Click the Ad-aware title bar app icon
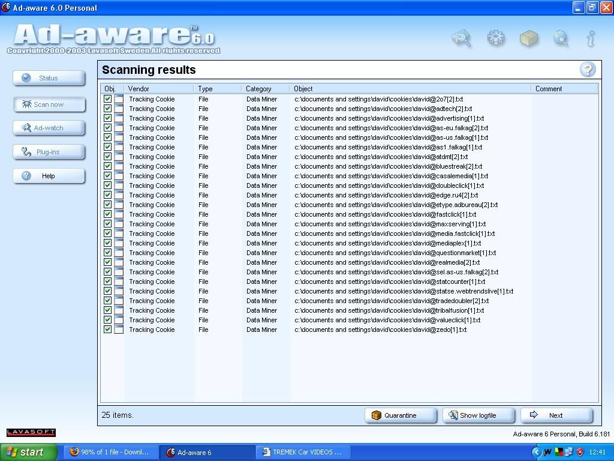The image size is (614, 461). click(x=6, y=7)
